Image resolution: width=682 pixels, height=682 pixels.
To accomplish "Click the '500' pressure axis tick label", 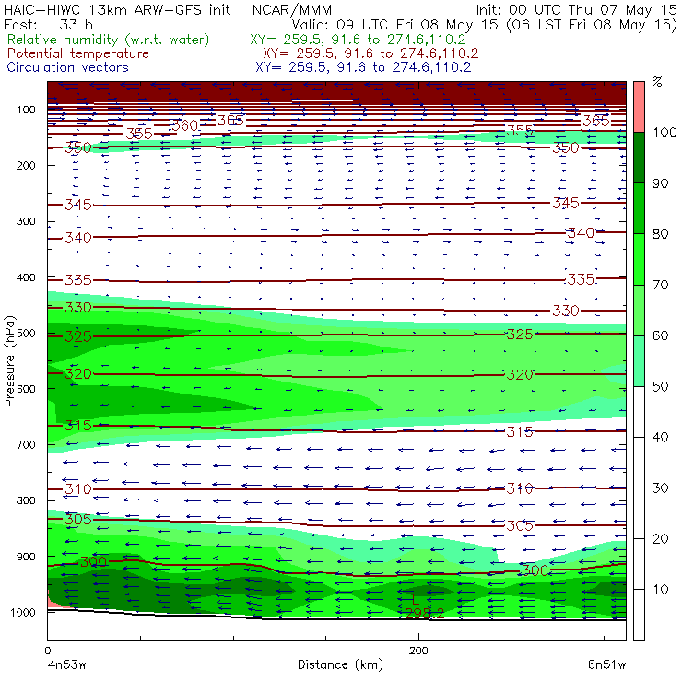I will pos(26,333).
